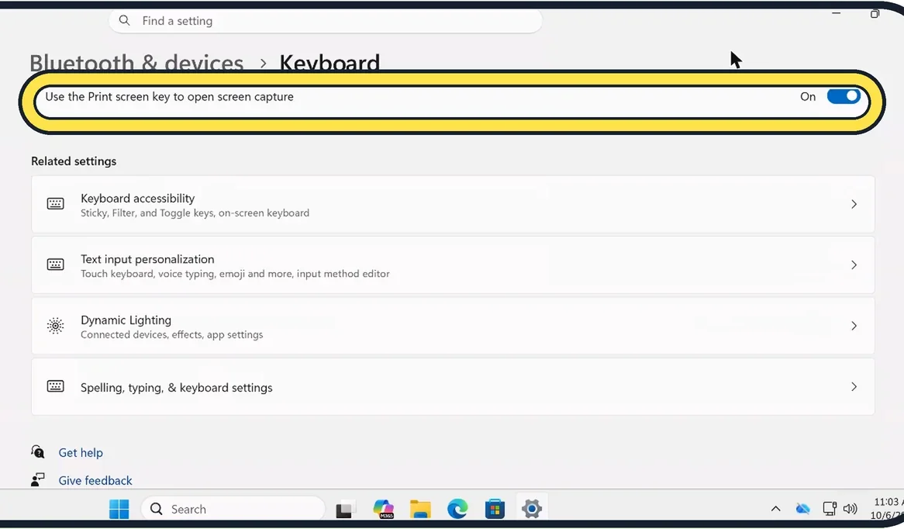Click the Keyboard accessibility keyboard icon
The image size is (904, 529).
point(55,204)
